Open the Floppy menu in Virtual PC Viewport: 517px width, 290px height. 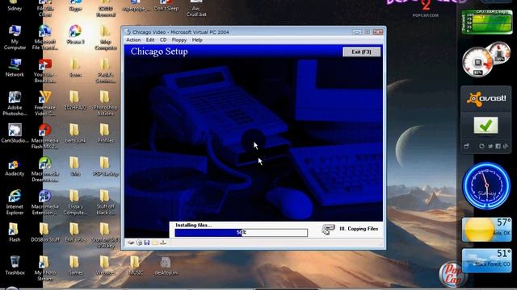179,39
